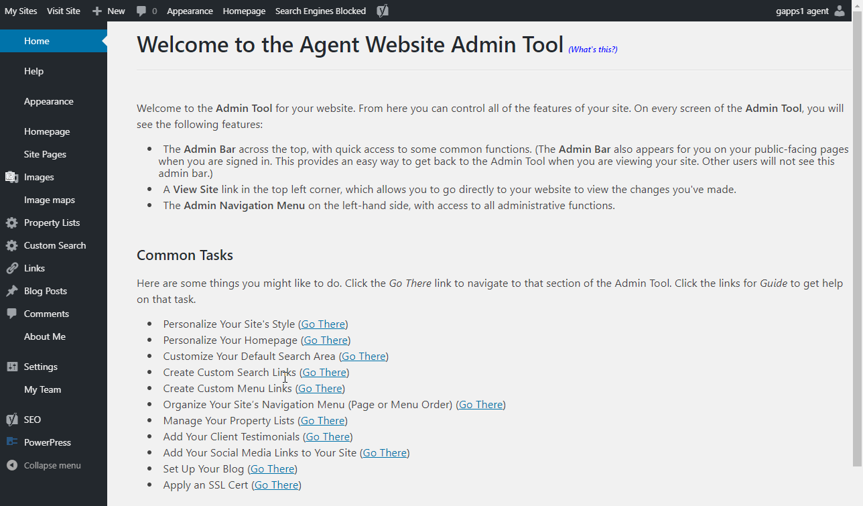
Task: Click the plus icon next to New
Action: pyautogui.click(x=97, y=11)
